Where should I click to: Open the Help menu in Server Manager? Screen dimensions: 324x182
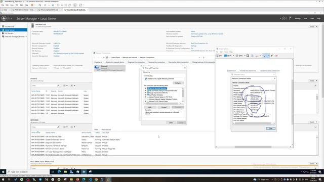[x=318, y=18]
